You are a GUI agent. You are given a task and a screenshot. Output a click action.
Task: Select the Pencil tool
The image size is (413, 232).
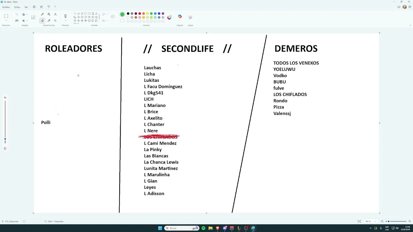[42, 14]
